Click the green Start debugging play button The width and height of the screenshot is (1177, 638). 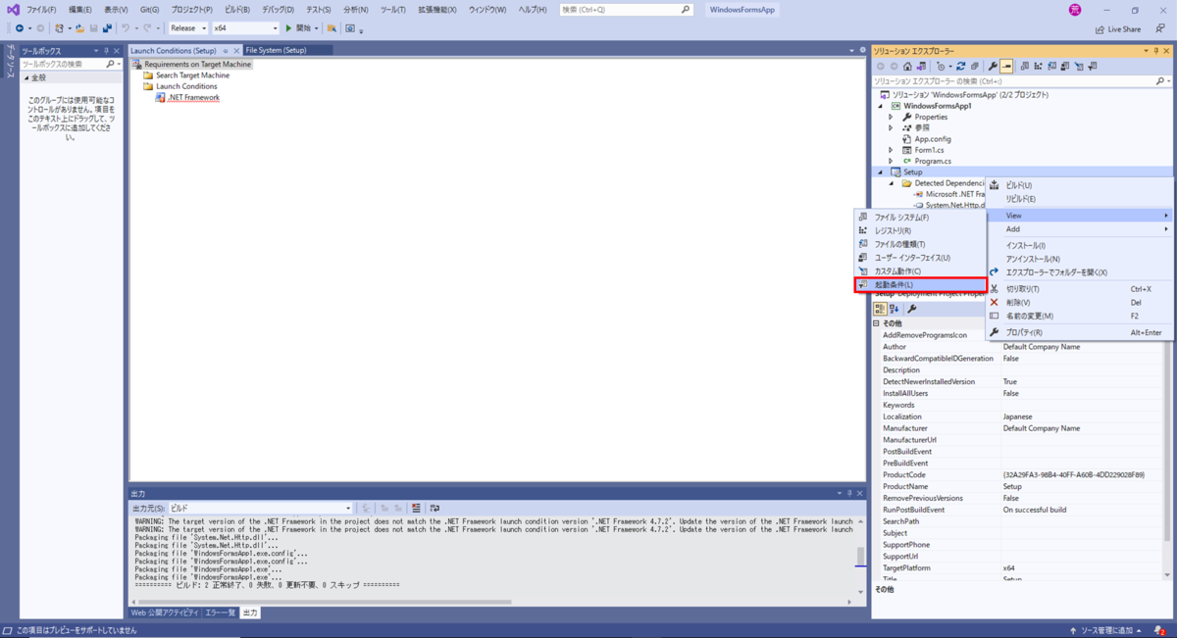click(x=288, y=28)
